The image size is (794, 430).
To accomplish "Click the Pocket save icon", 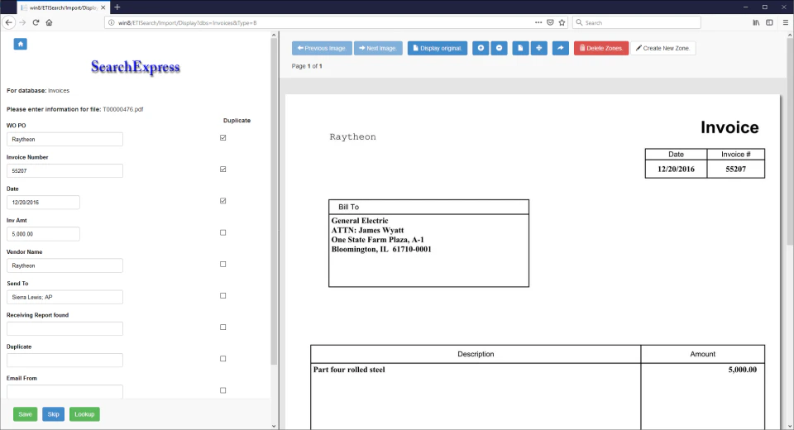I will [550, 22].
